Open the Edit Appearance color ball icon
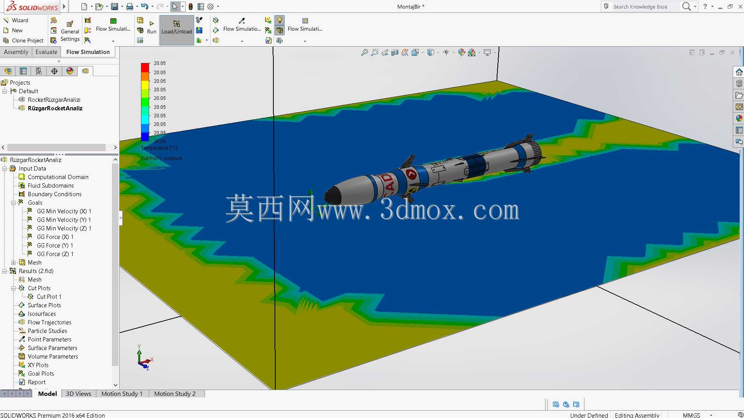744x418 pixels. pyautogui.click(x=461, y=52)
